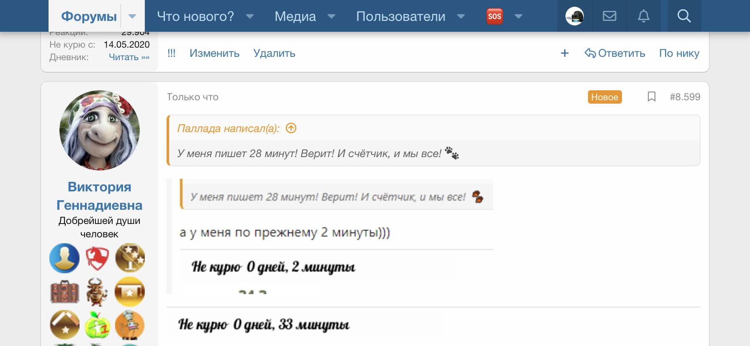Expand the Что нового? dropdown arrow
Viewport: 750px width, 346px height.
250,16
